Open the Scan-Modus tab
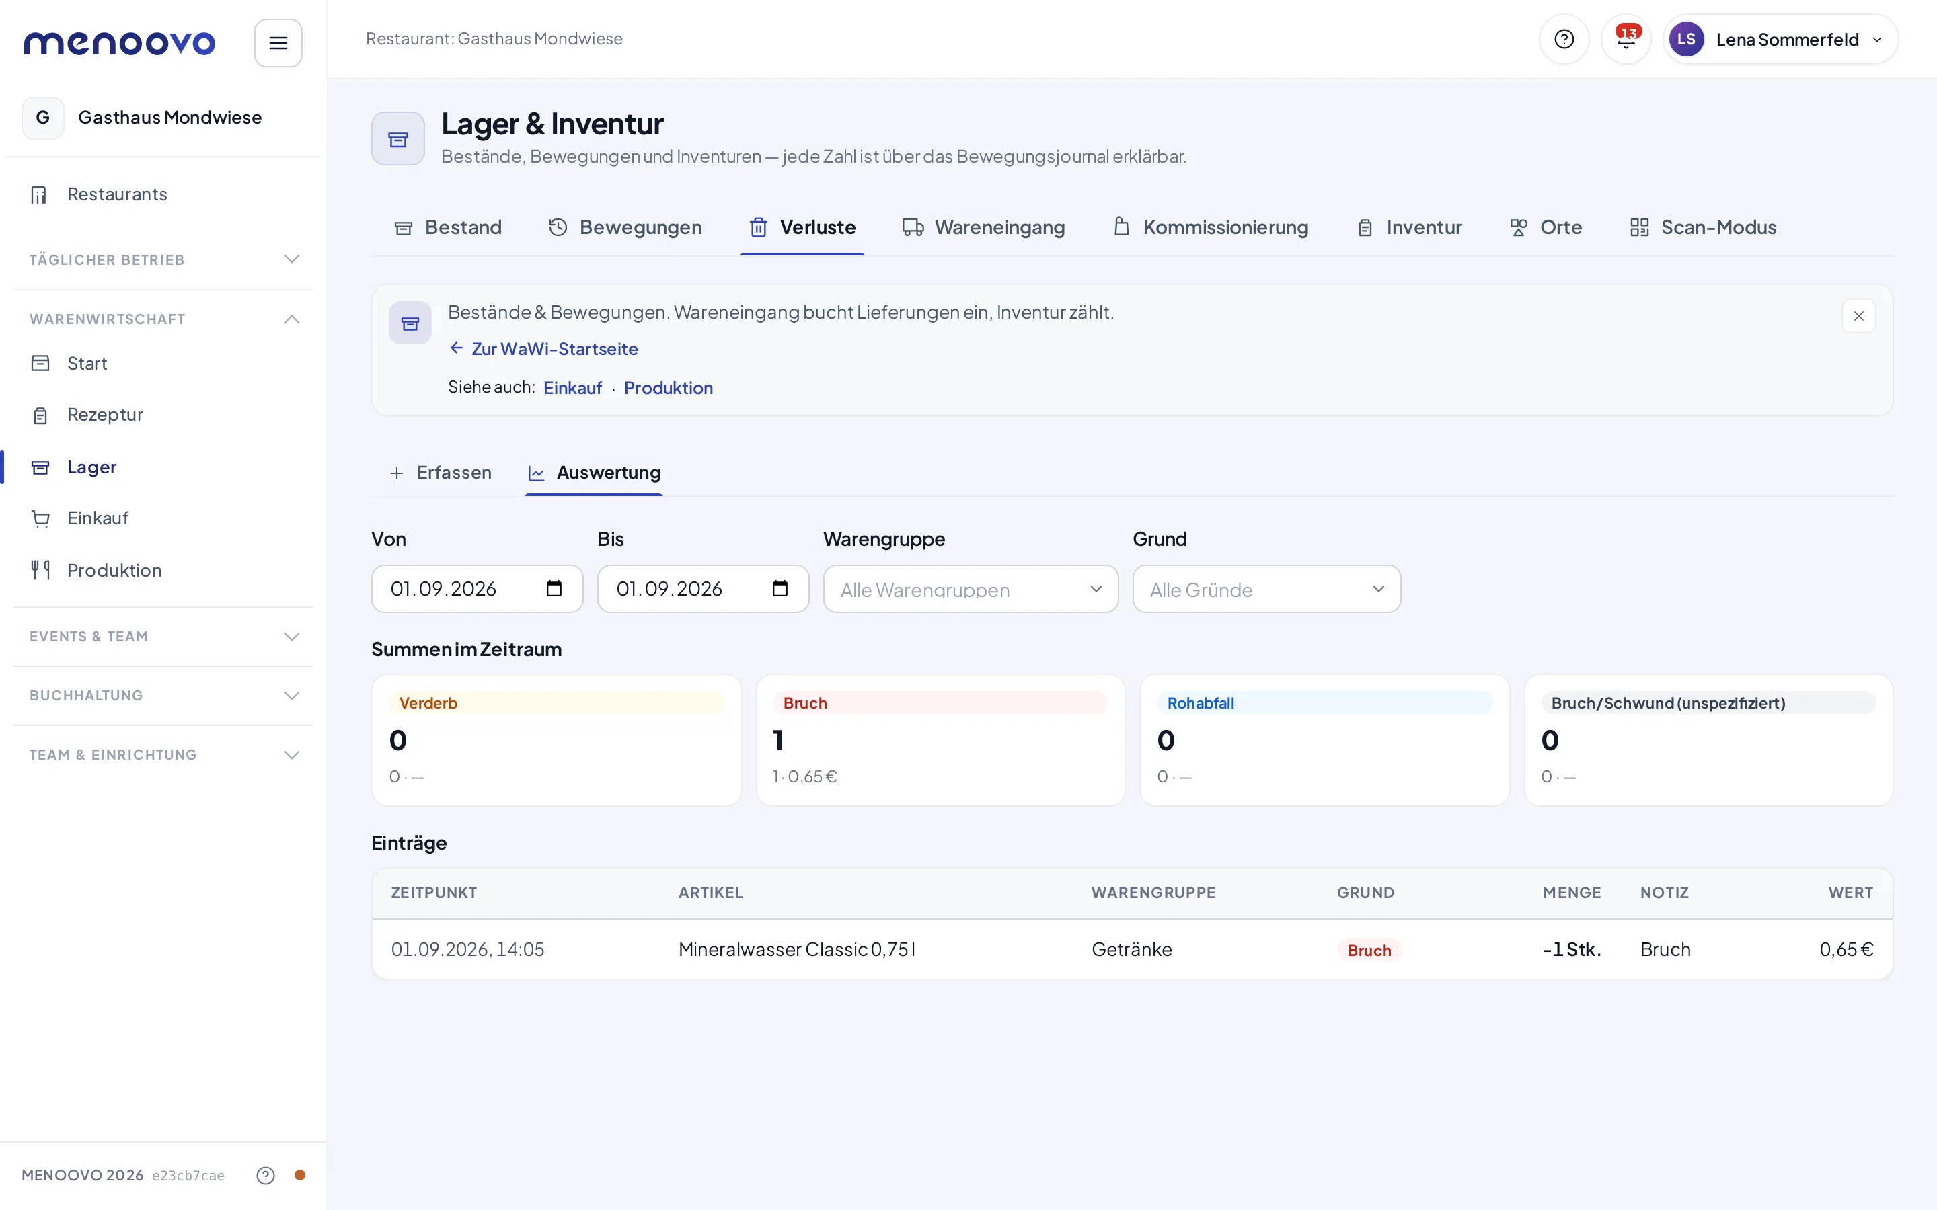The width and height of the screenshot is (1937, 1210). point(1703,227)
